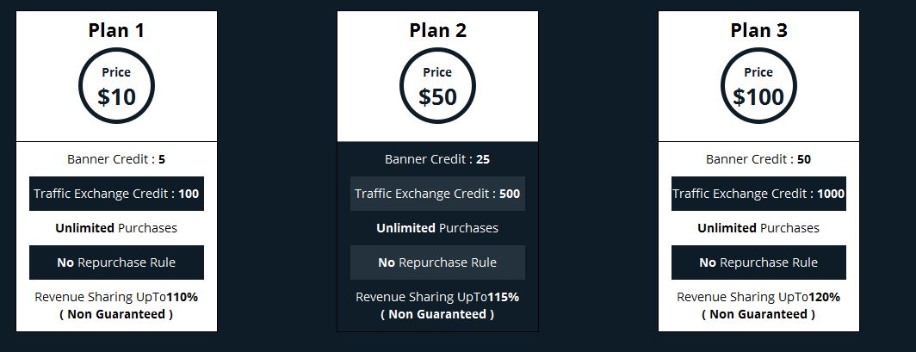Select the $10 price circle
Screen dimensions: 916x352
(x=116, y=86)
